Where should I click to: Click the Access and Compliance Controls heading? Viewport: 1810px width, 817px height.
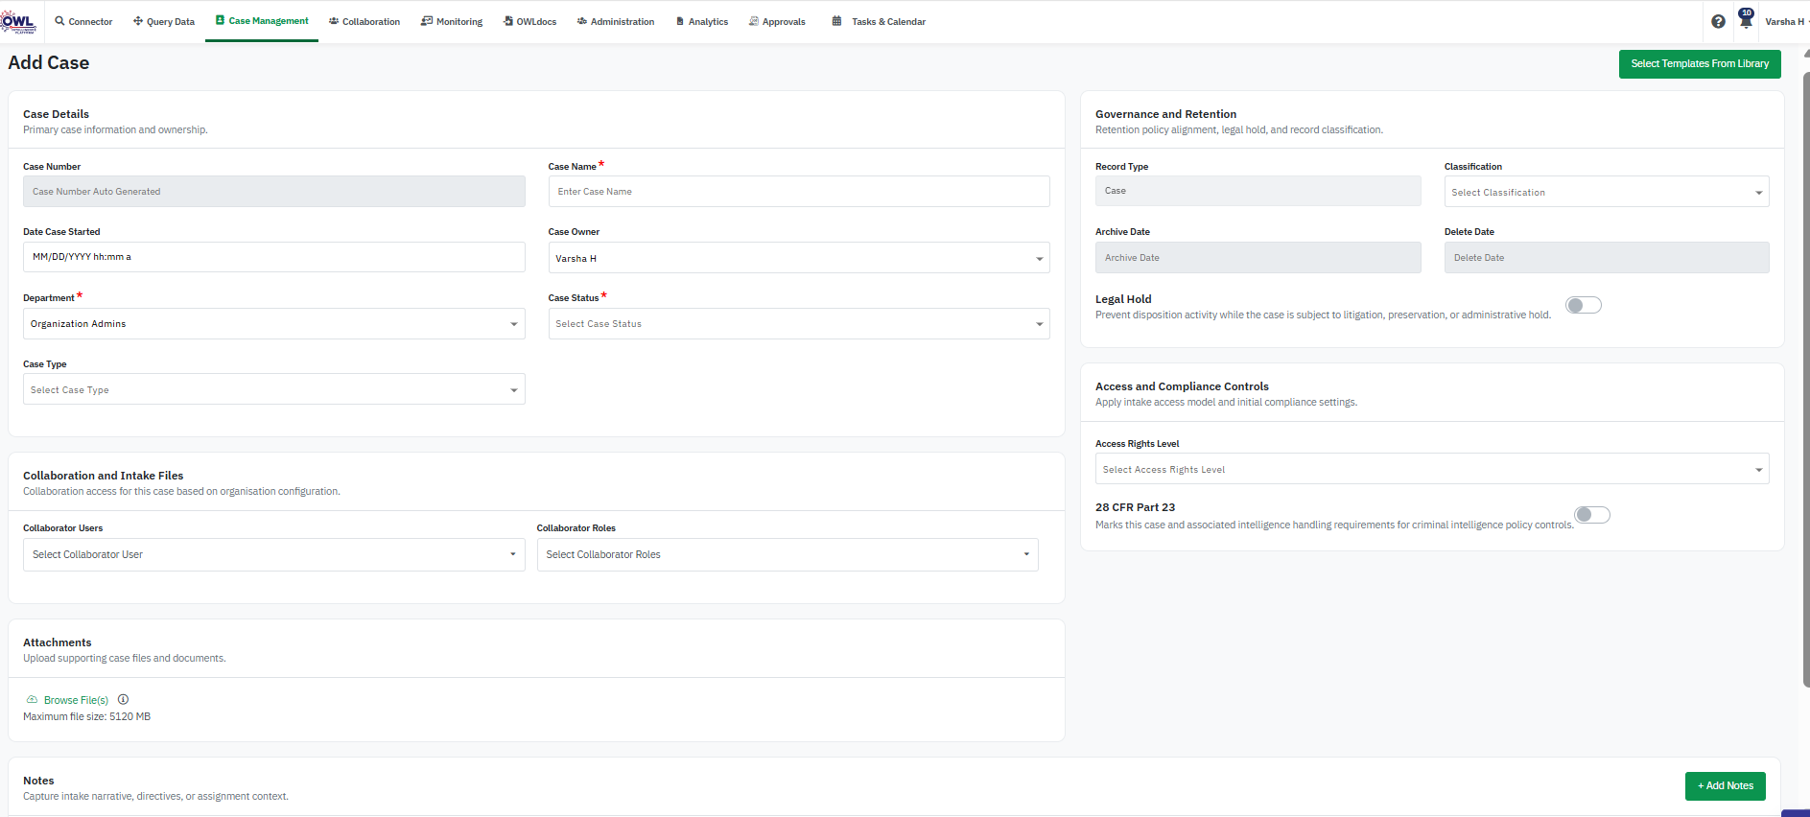pos(1182,386)
